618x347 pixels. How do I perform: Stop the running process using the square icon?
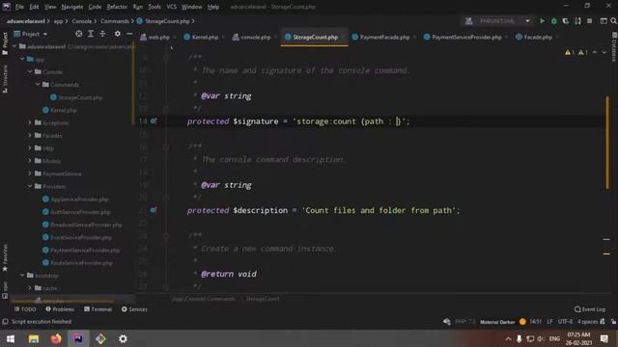coord(590,21)
